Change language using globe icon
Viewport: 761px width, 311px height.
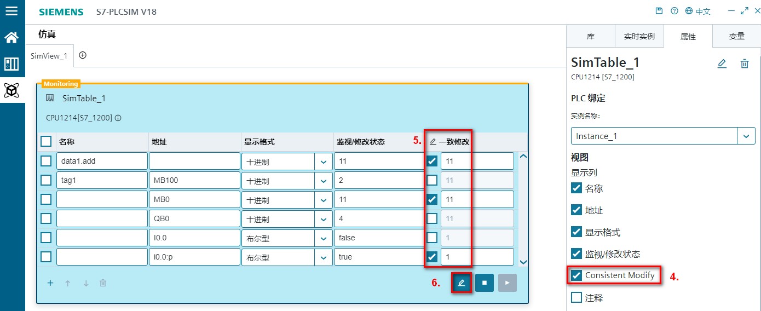pos(689,11)
